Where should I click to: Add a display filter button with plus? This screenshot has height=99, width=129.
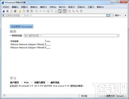click(126, 15)
